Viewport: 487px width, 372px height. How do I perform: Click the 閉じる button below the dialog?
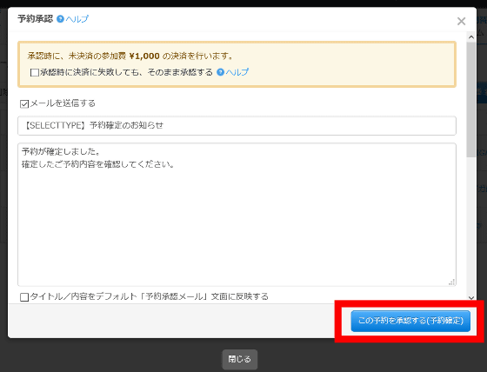[239, 359]
